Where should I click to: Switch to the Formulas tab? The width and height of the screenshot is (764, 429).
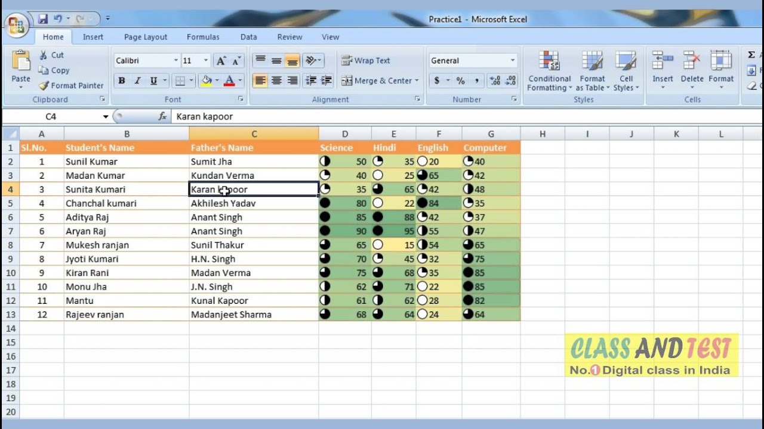(x=203, y=37)
